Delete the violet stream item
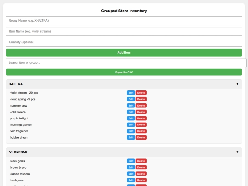This screenshot has width=248, height=186. 141,93
